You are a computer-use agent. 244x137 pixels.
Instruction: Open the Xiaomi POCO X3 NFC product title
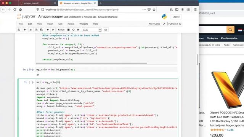[227, 119]
